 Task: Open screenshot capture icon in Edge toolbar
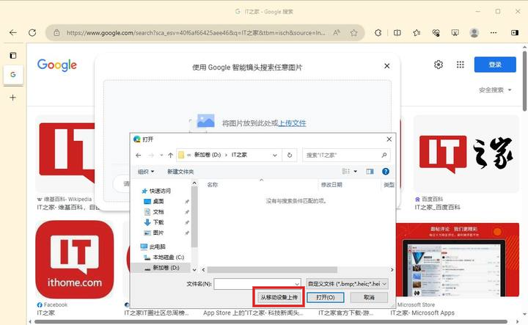coord(455,33)
